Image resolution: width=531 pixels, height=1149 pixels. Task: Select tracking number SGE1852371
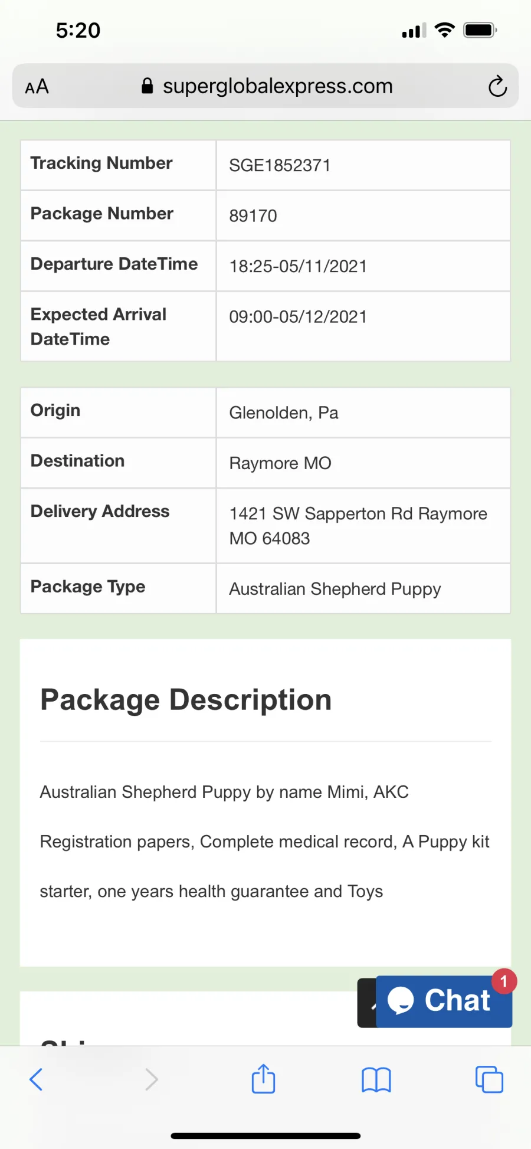(x=280, y=165)
